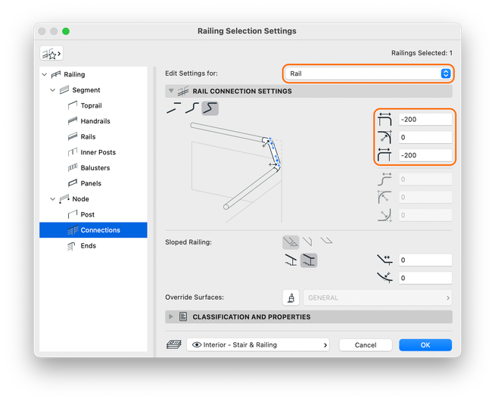Click the green zoom window button
This screenshot has height=402, width=495.
pyautogui.click(x=66, y=31)
